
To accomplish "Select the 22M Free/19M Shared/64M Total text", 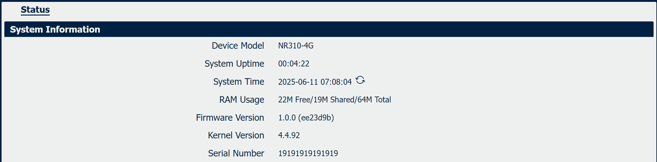I will point(334,100).
